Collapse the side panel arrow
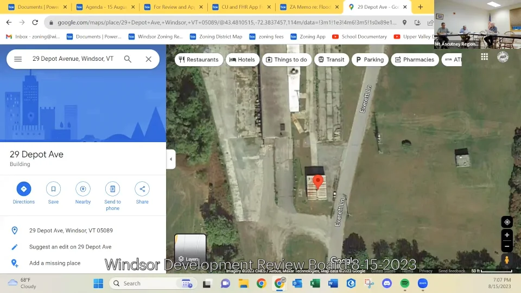 [x=171, y=159]
